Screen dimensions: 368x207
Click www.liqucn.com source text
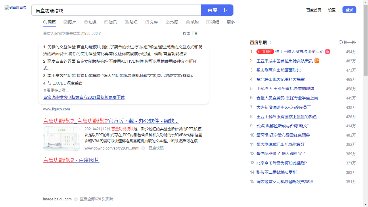56,109
